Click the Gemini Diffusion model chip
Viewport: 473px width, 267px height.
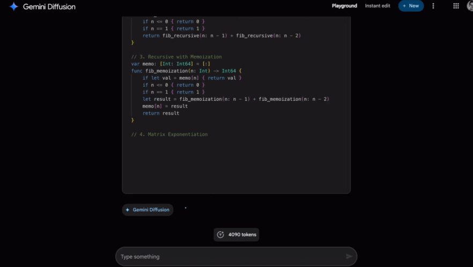click(x=147, y=210)
